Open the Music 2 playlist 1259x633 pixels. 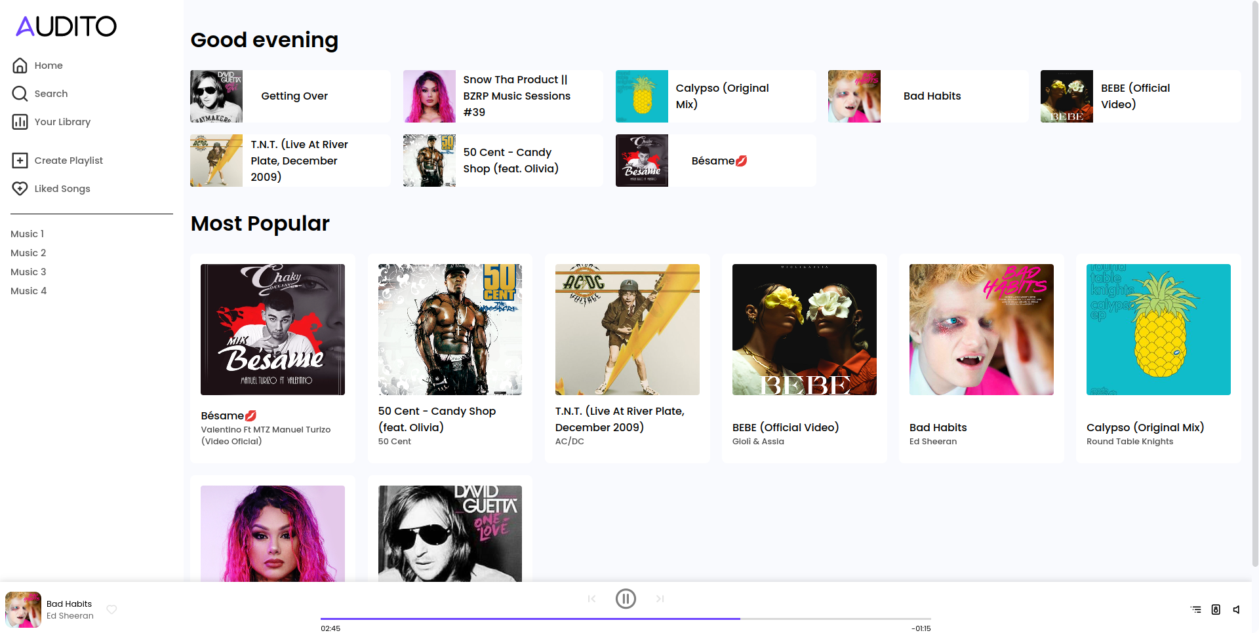[28, 253]
